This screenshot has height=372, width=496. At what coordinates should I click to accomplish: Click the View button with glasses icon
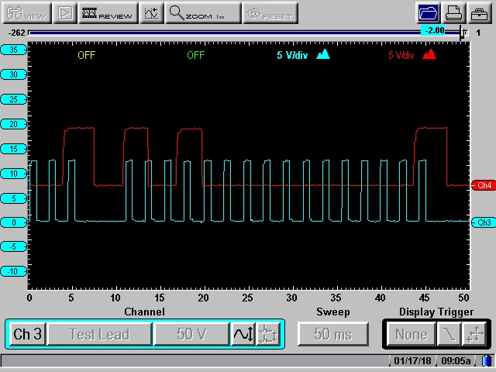coord(26,13)
